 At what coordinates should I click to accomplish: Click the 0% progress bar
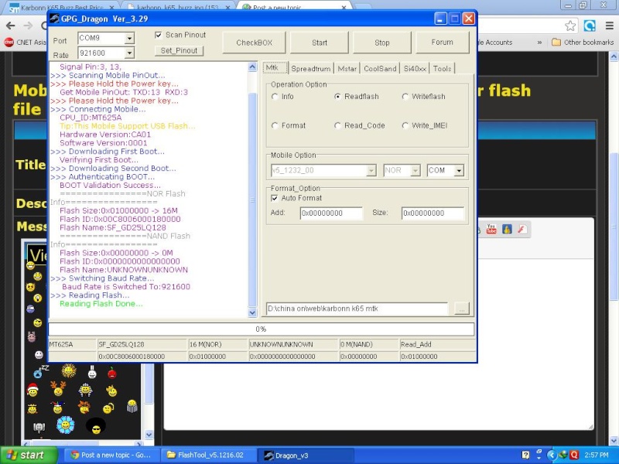[261, 329]
